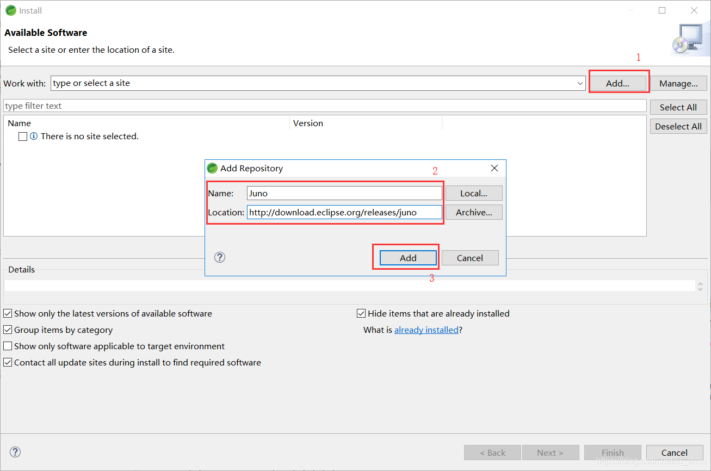711x471 pixels.
Task: Click 'There is no site selected.' row text
Action: [x=90, y=137]
